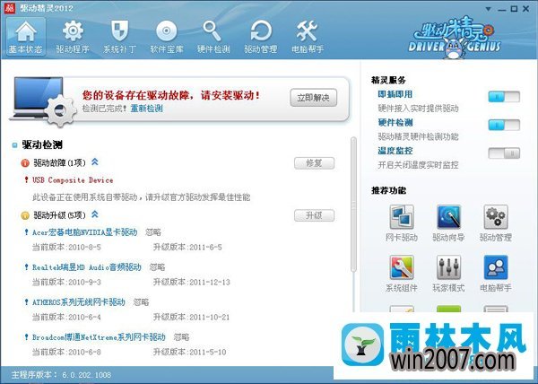Click the Driver Genius mascot logo
Image resolution: width=538 pixels, height=384 pixels.
pyautogui.click(x=455, y=38)
